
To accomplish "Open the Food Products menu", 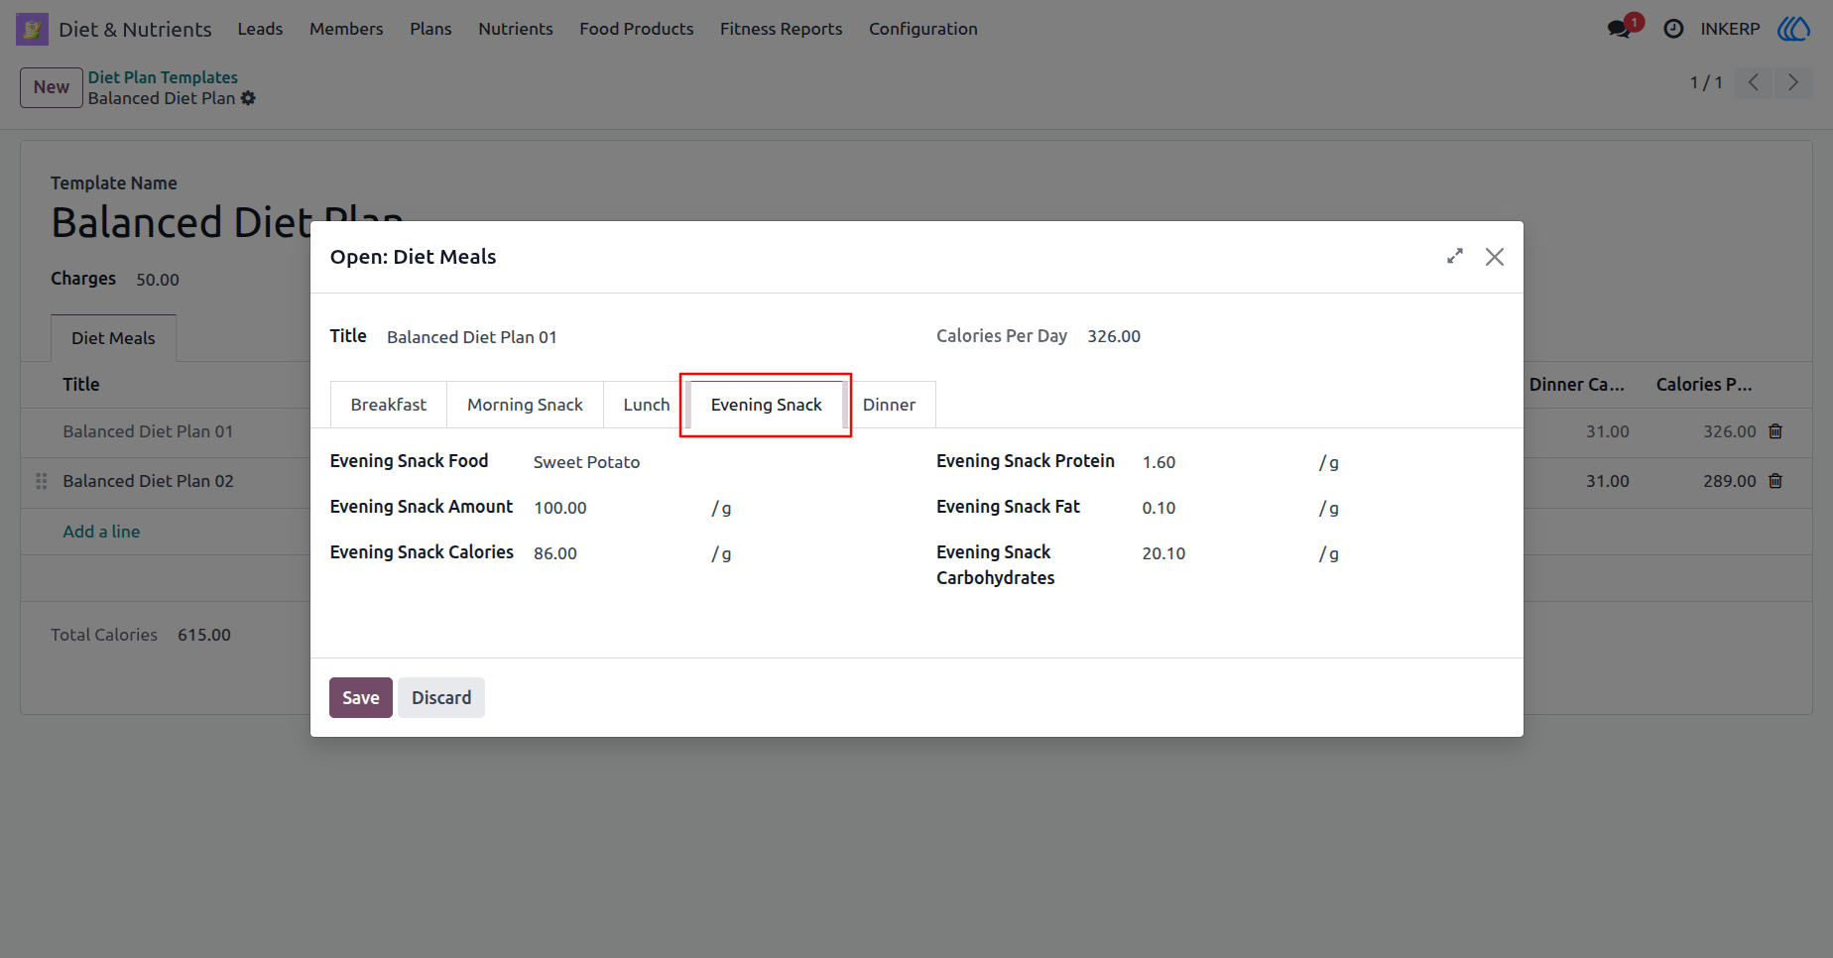I will pyautogui.click(x=637, y=29).
